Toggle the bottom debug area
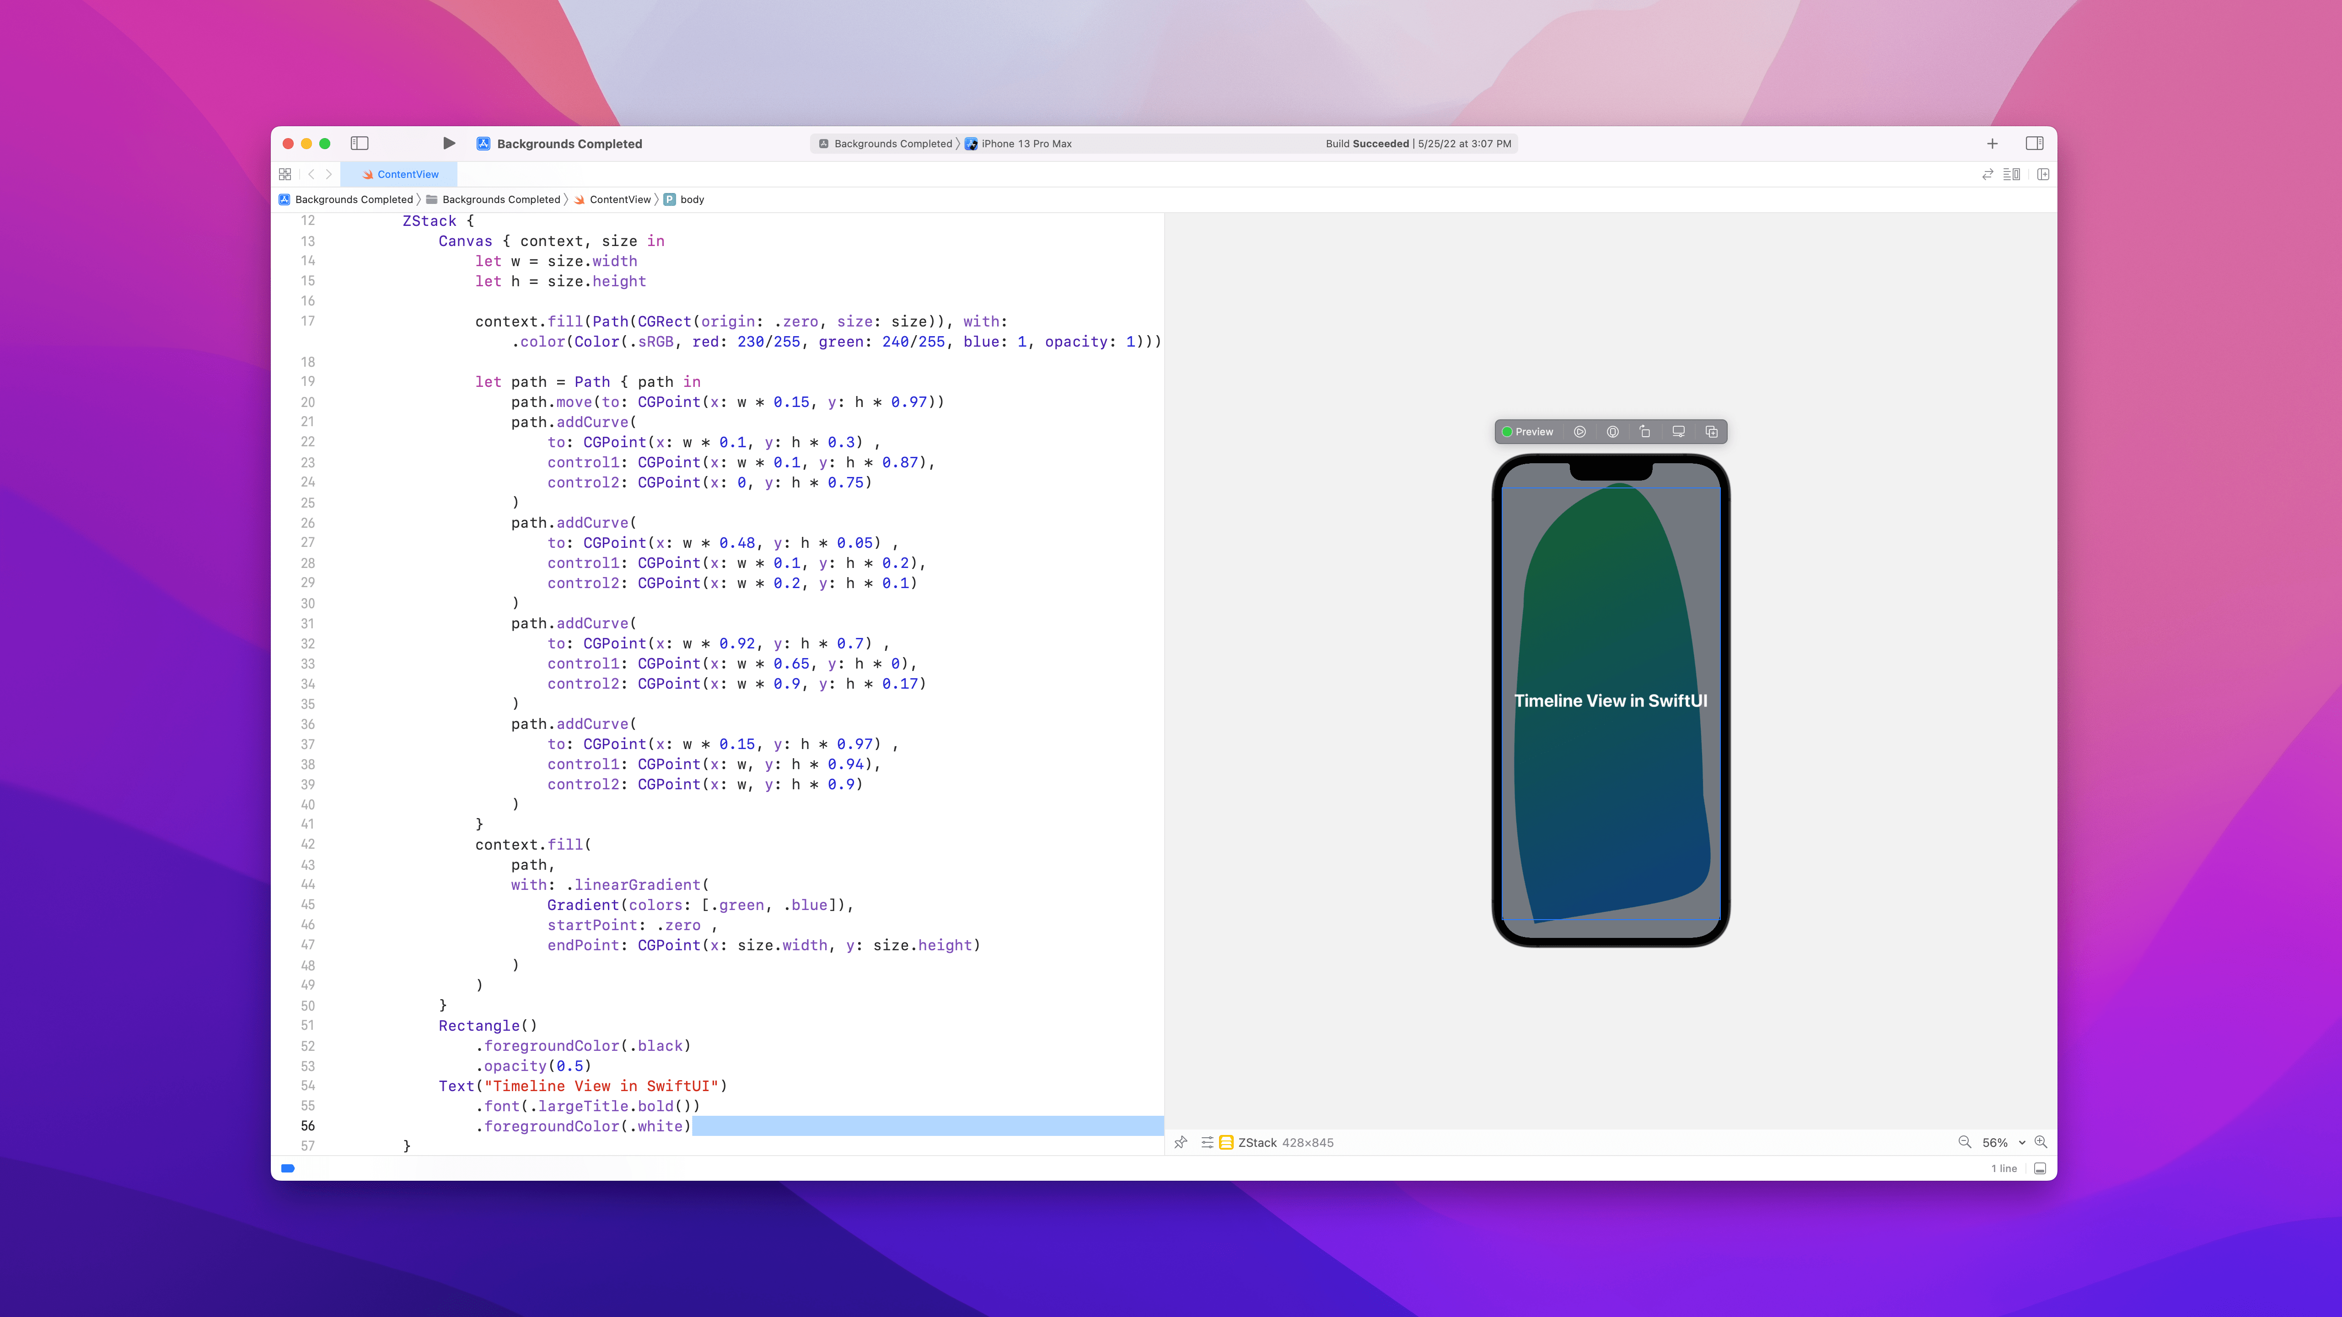Screen dimensions: 2342x1317 2040,1169
